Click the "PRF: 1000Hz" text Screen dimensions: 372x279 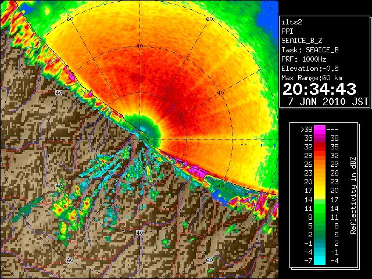tap(304, 59)
